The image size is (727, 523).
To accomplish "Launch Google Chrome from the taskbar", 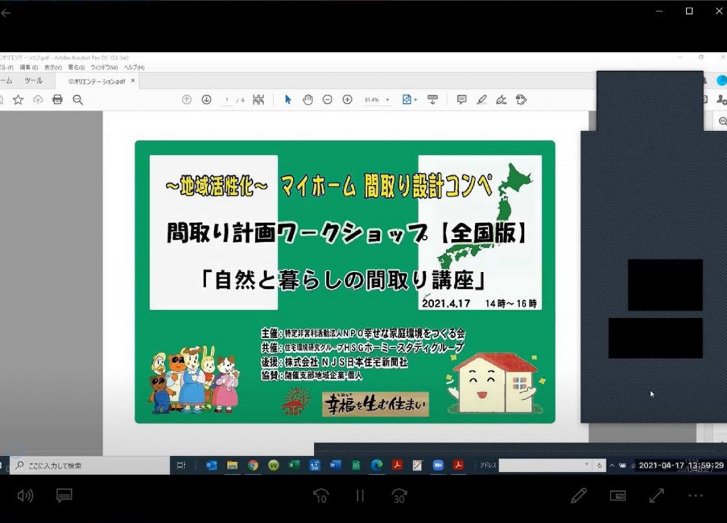I will click(253, 465).
